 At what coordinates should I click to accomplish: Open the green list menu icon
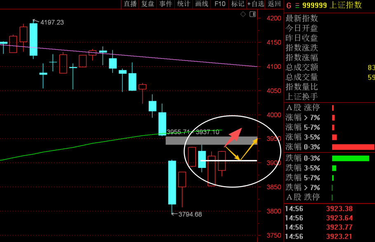(297, 5)
